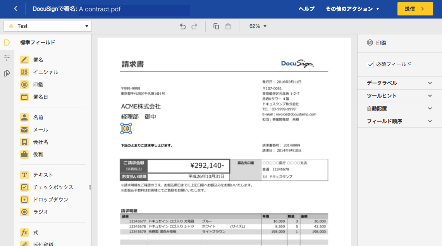The height and width of the screenshot is (246, 442).
Task: Select the イニシャル initials field
Action: tap(45, 72)
